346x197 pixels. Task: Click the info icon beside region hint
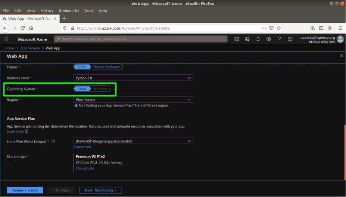pos(76,106)
